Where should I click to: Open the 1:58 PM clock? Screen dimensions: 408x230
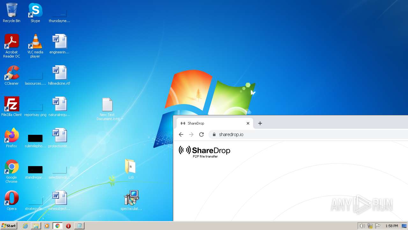click(391, 226)
